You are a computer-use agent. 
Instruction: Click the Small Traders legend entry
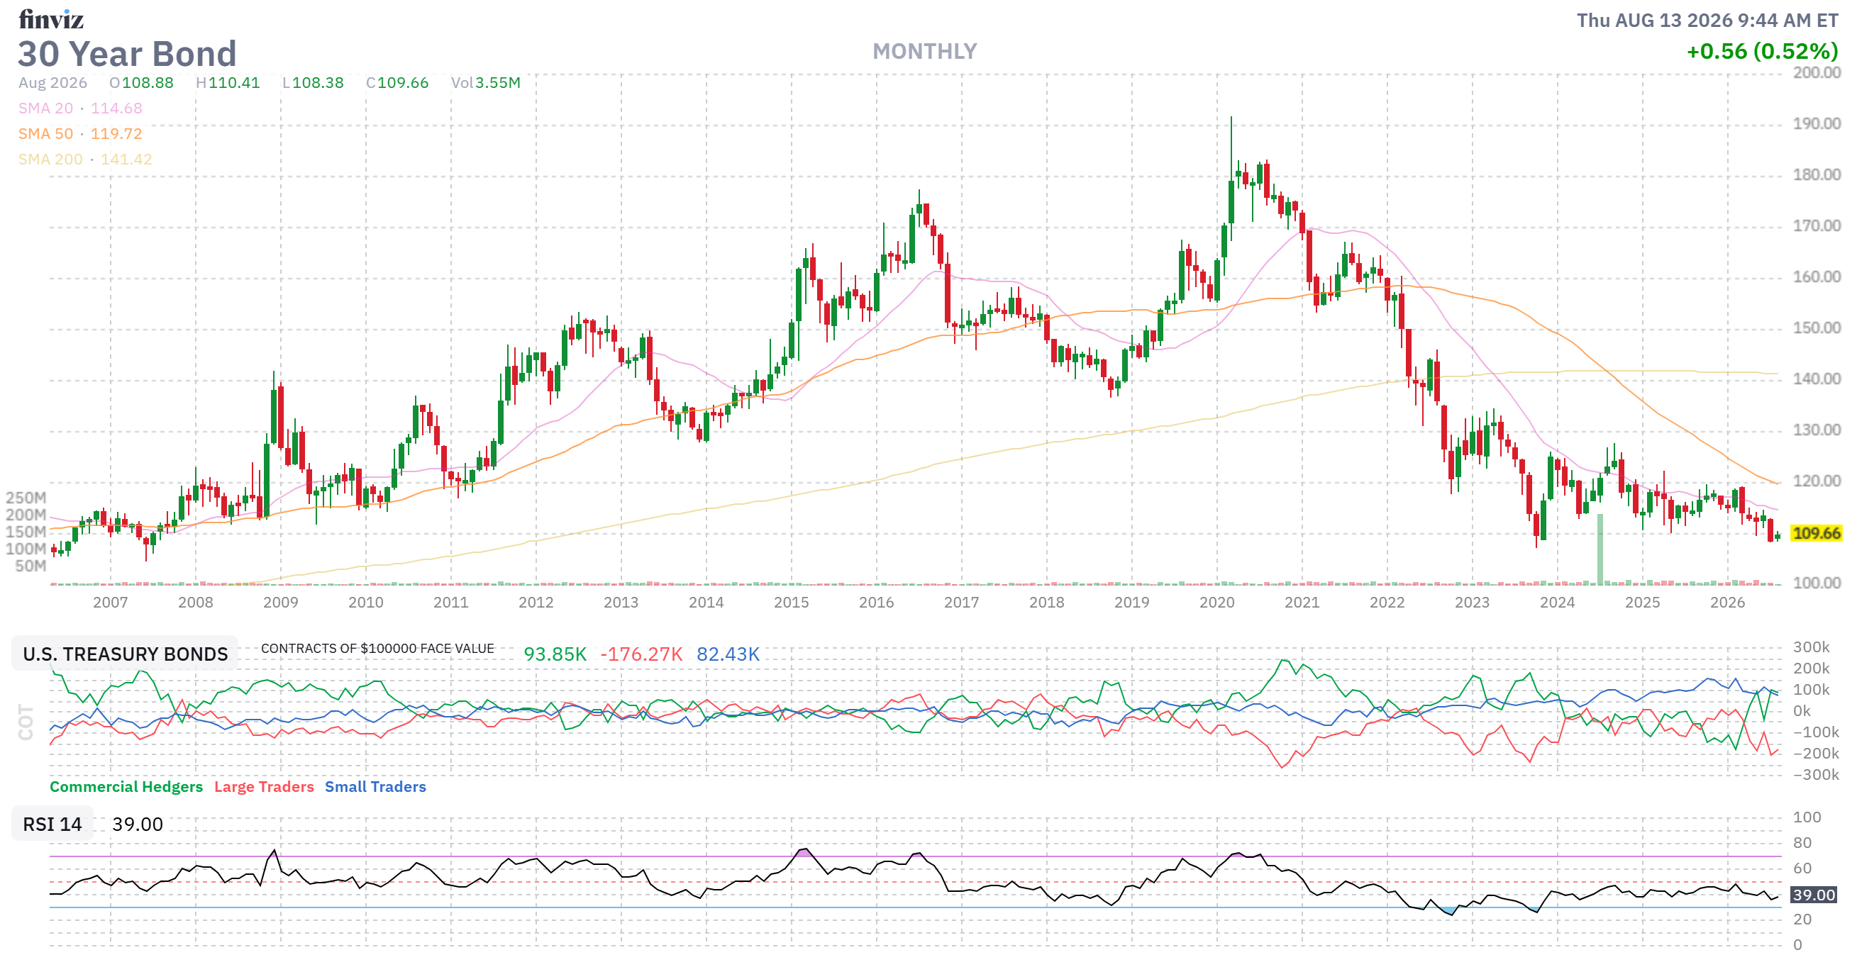pyautogui.click(x=375, y=787)
